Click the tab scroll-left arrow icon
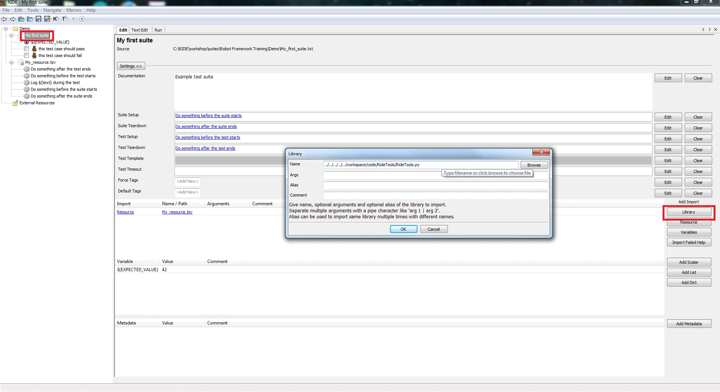 coord(703,30)
